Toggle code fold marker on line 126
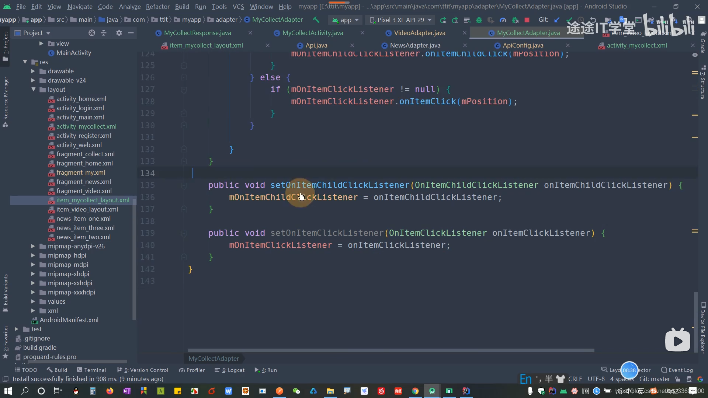This screenshot has width=708, height=398. pyautogui.click(x=184, y=77)
